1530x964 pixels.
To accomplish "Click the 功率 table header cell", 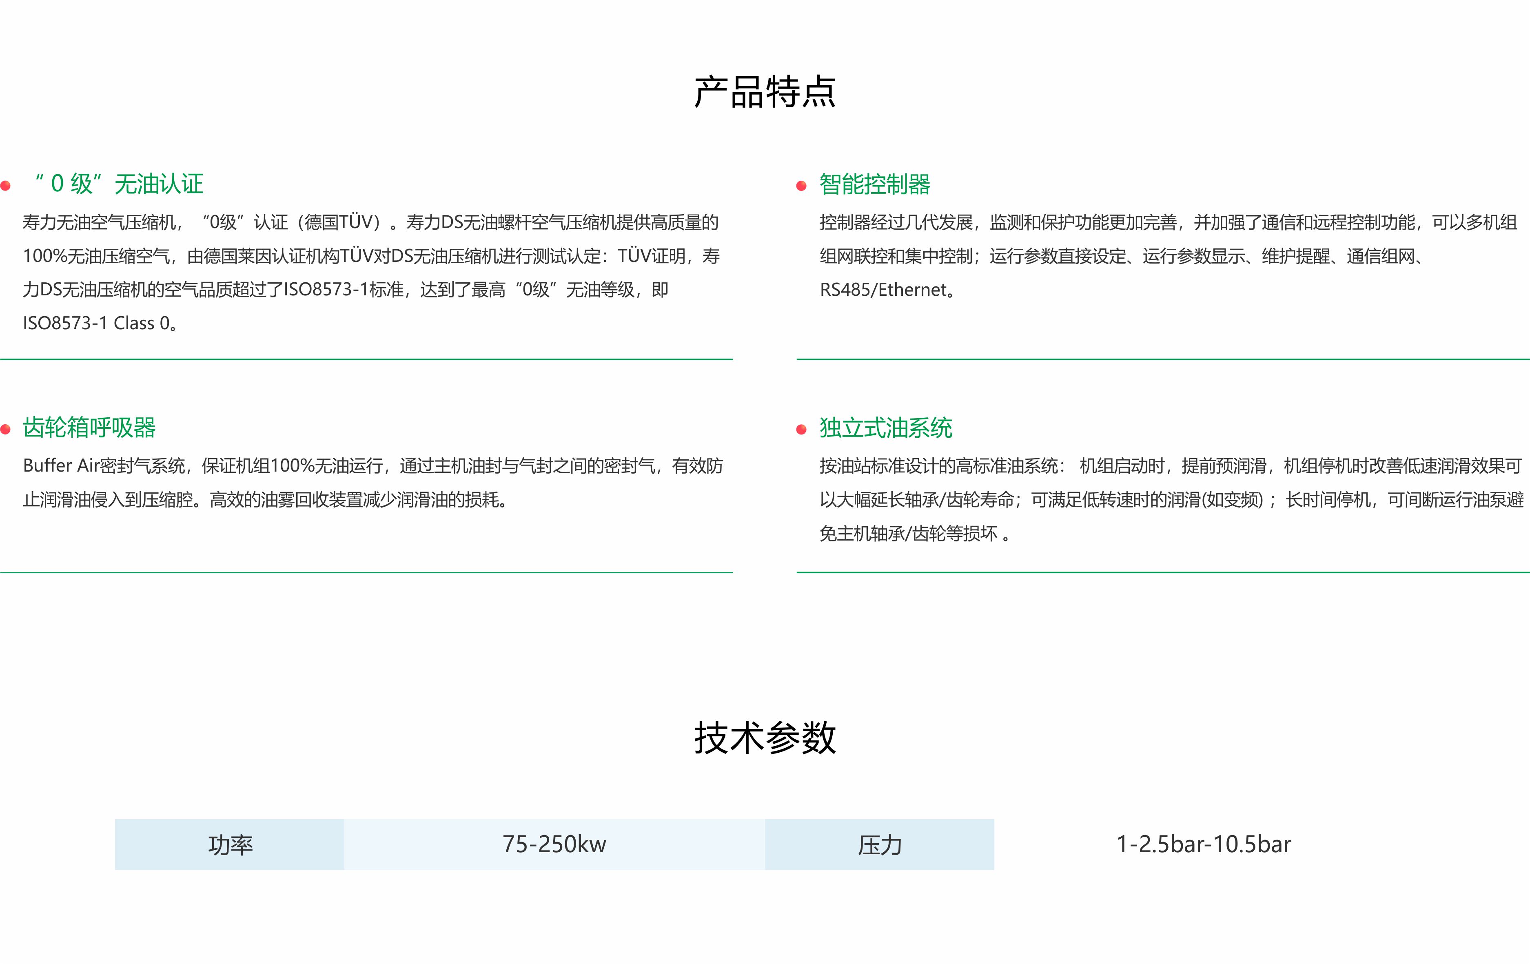I will point(230,844).
